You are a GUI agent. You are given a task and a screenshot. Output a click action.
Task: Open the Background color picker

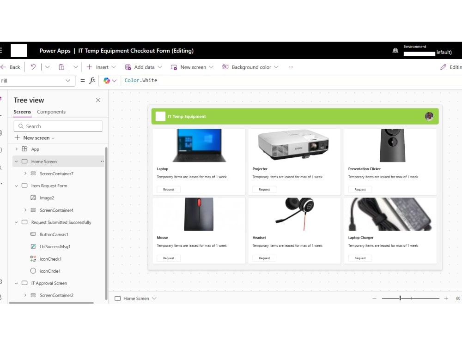tap(250, 67)
